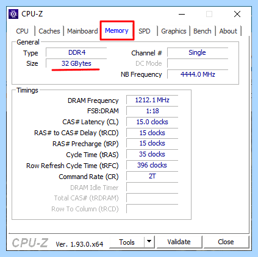The width and height of the screenshot is (258, 257).
Task: Click the Size label in General group
Action: coord(32,63)
